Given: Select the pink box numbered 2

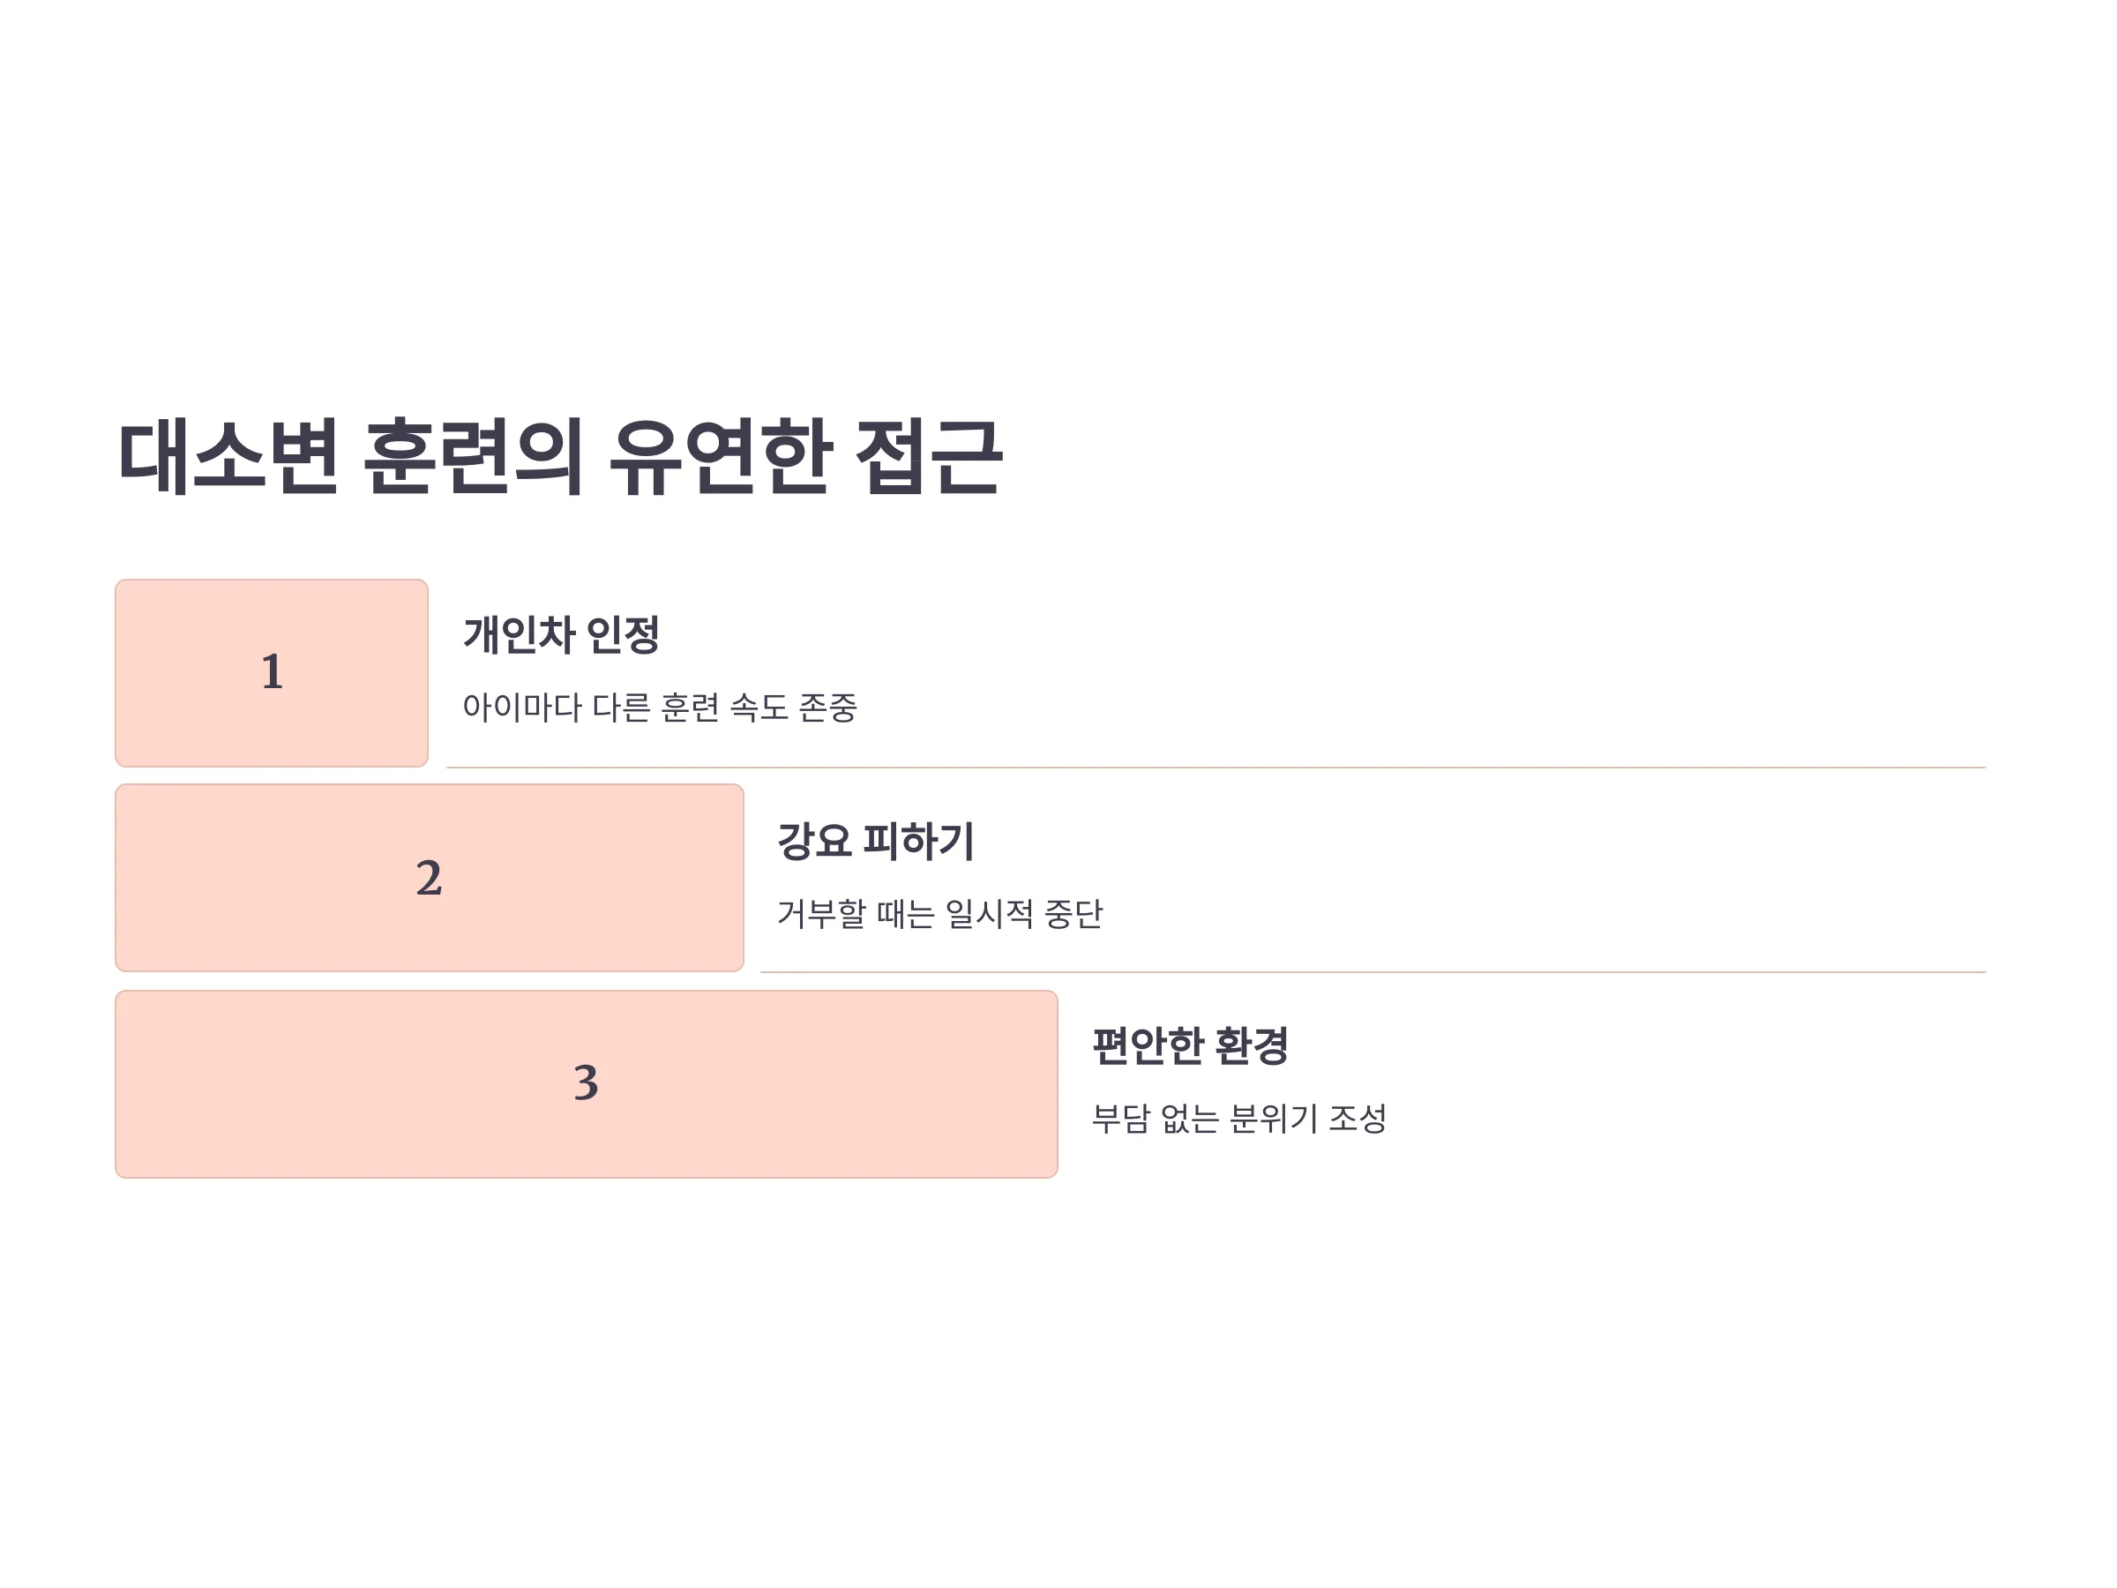Looking at the screenshot, I should pyautogui.click(x=430, y=878).
